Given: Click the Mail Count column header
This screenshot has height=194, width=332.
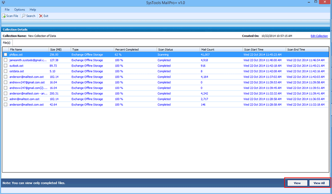Looking at the screenshot, I should point(221,49).
